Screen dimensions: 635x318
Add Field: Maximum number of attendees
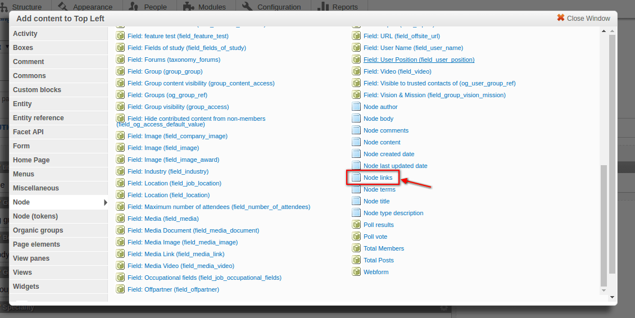[x=219, y=207]
